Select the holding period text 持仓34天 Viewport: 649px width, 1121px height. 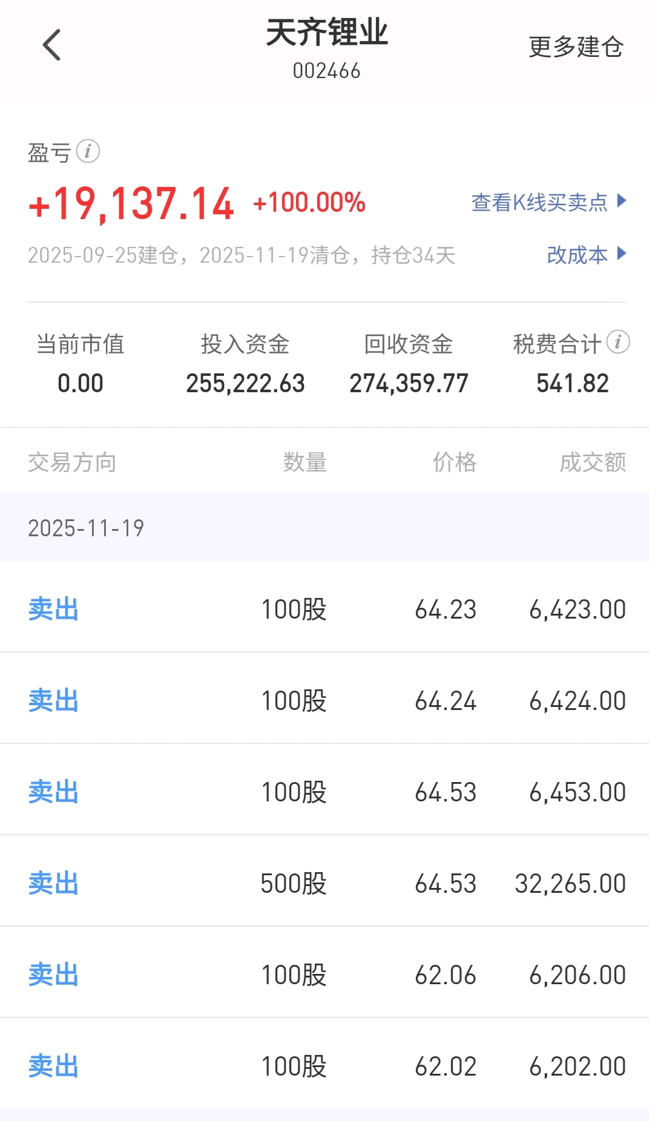pyautogui.click(x=413, y=255)
